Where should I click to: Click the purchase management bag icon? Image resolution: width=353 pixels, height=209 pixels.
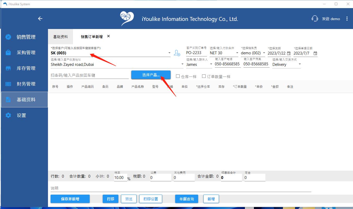pos(8,53)
